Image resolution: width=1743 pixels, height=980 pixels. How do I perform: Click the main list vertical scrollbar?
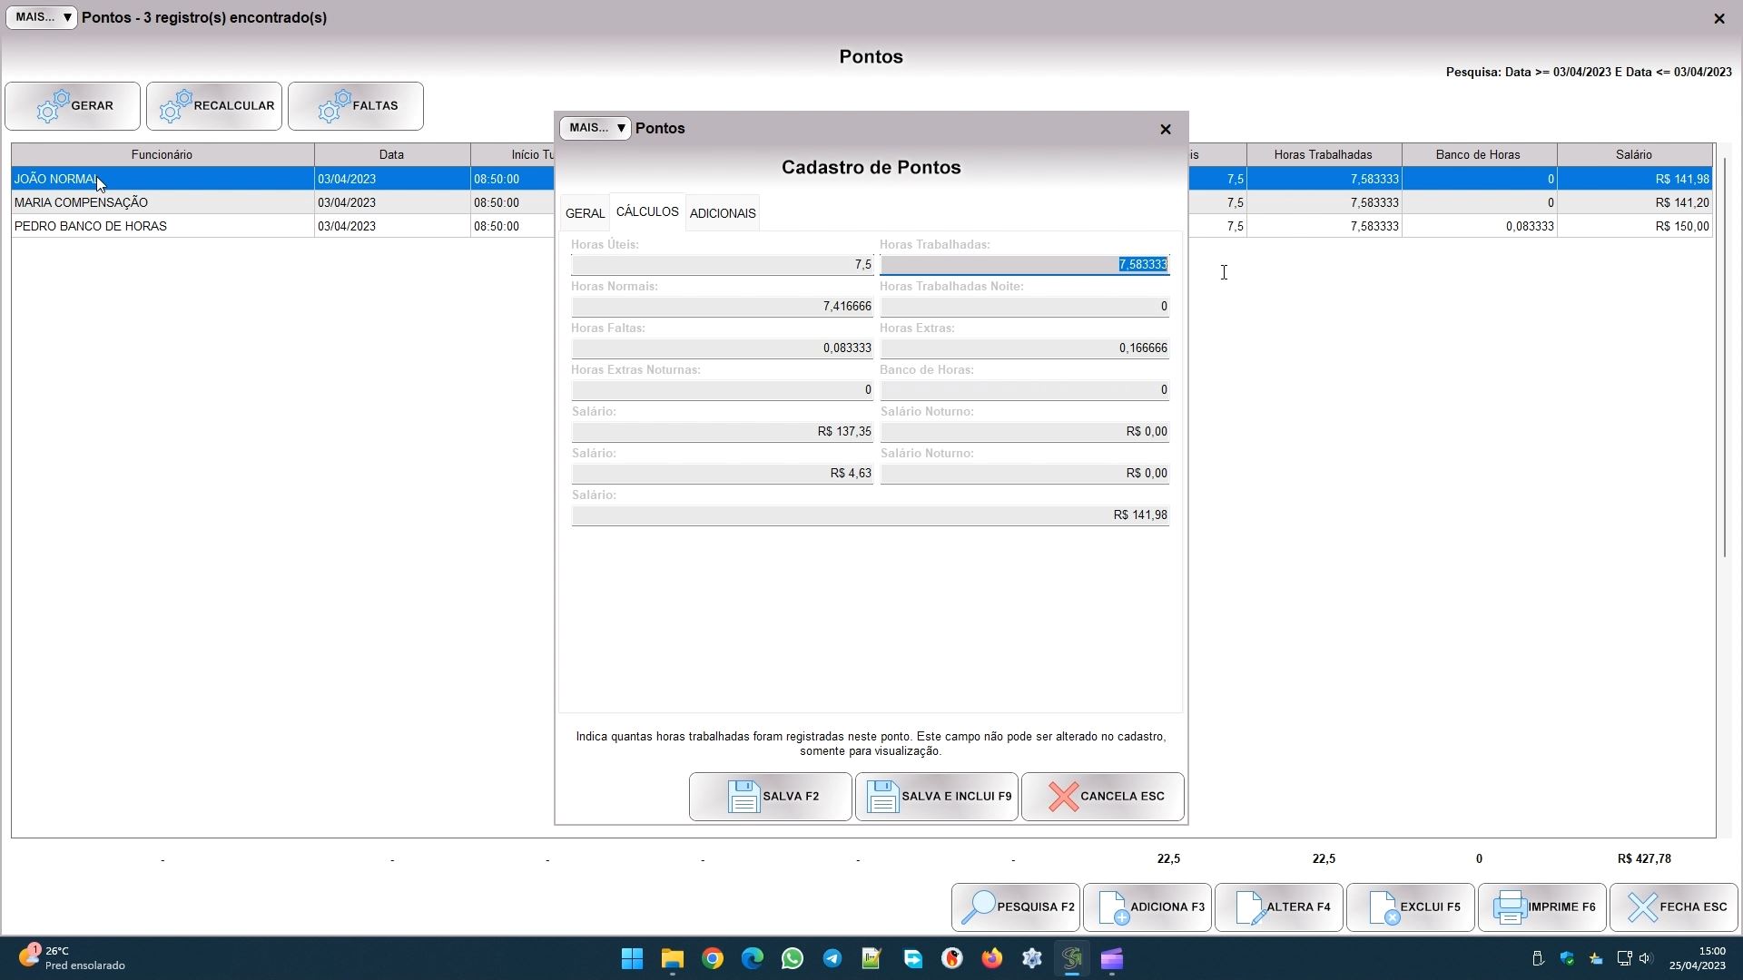coord(1724,363)
